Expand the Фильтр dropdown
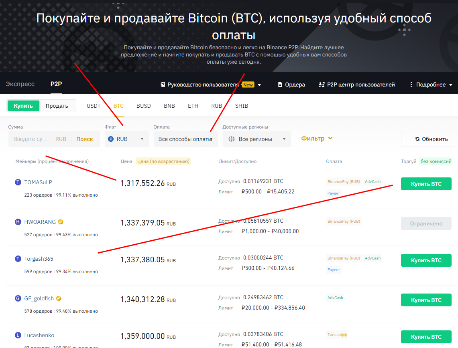This screenshot has height=348, width=458. [317, 138]
